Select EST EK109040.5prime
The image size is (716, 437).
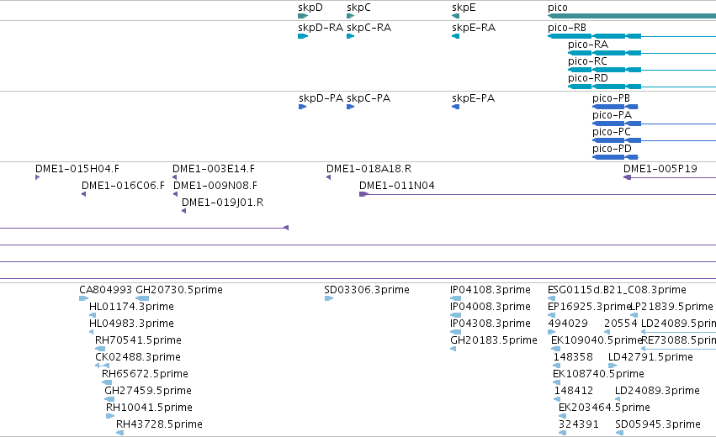point(597,340)
